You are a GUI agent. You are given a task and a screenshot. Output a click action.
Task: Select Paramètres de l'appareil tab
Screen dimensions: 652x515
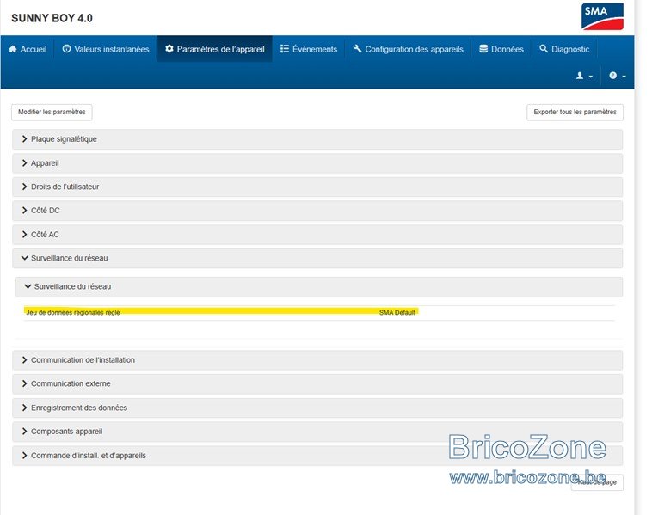[214, 49]
